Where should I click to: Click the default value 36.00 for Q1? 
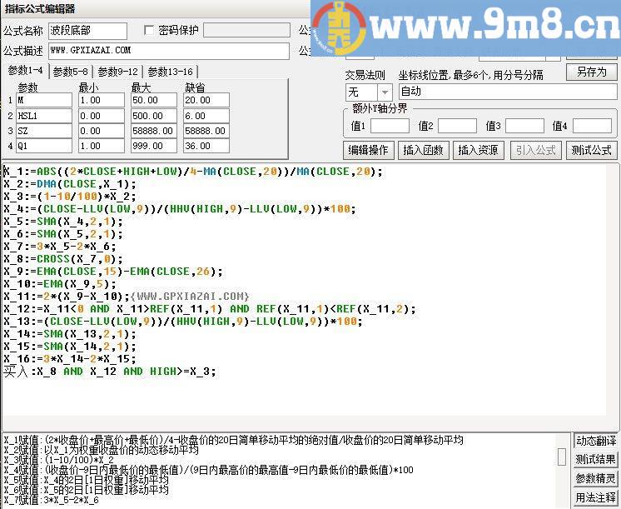pos(206,146)
